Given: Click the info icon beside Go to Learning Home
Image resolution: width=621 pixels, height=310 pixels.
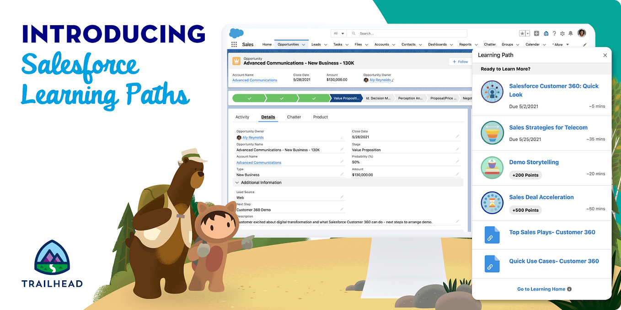Looking at the screenshot, I should tap(569, 289).
